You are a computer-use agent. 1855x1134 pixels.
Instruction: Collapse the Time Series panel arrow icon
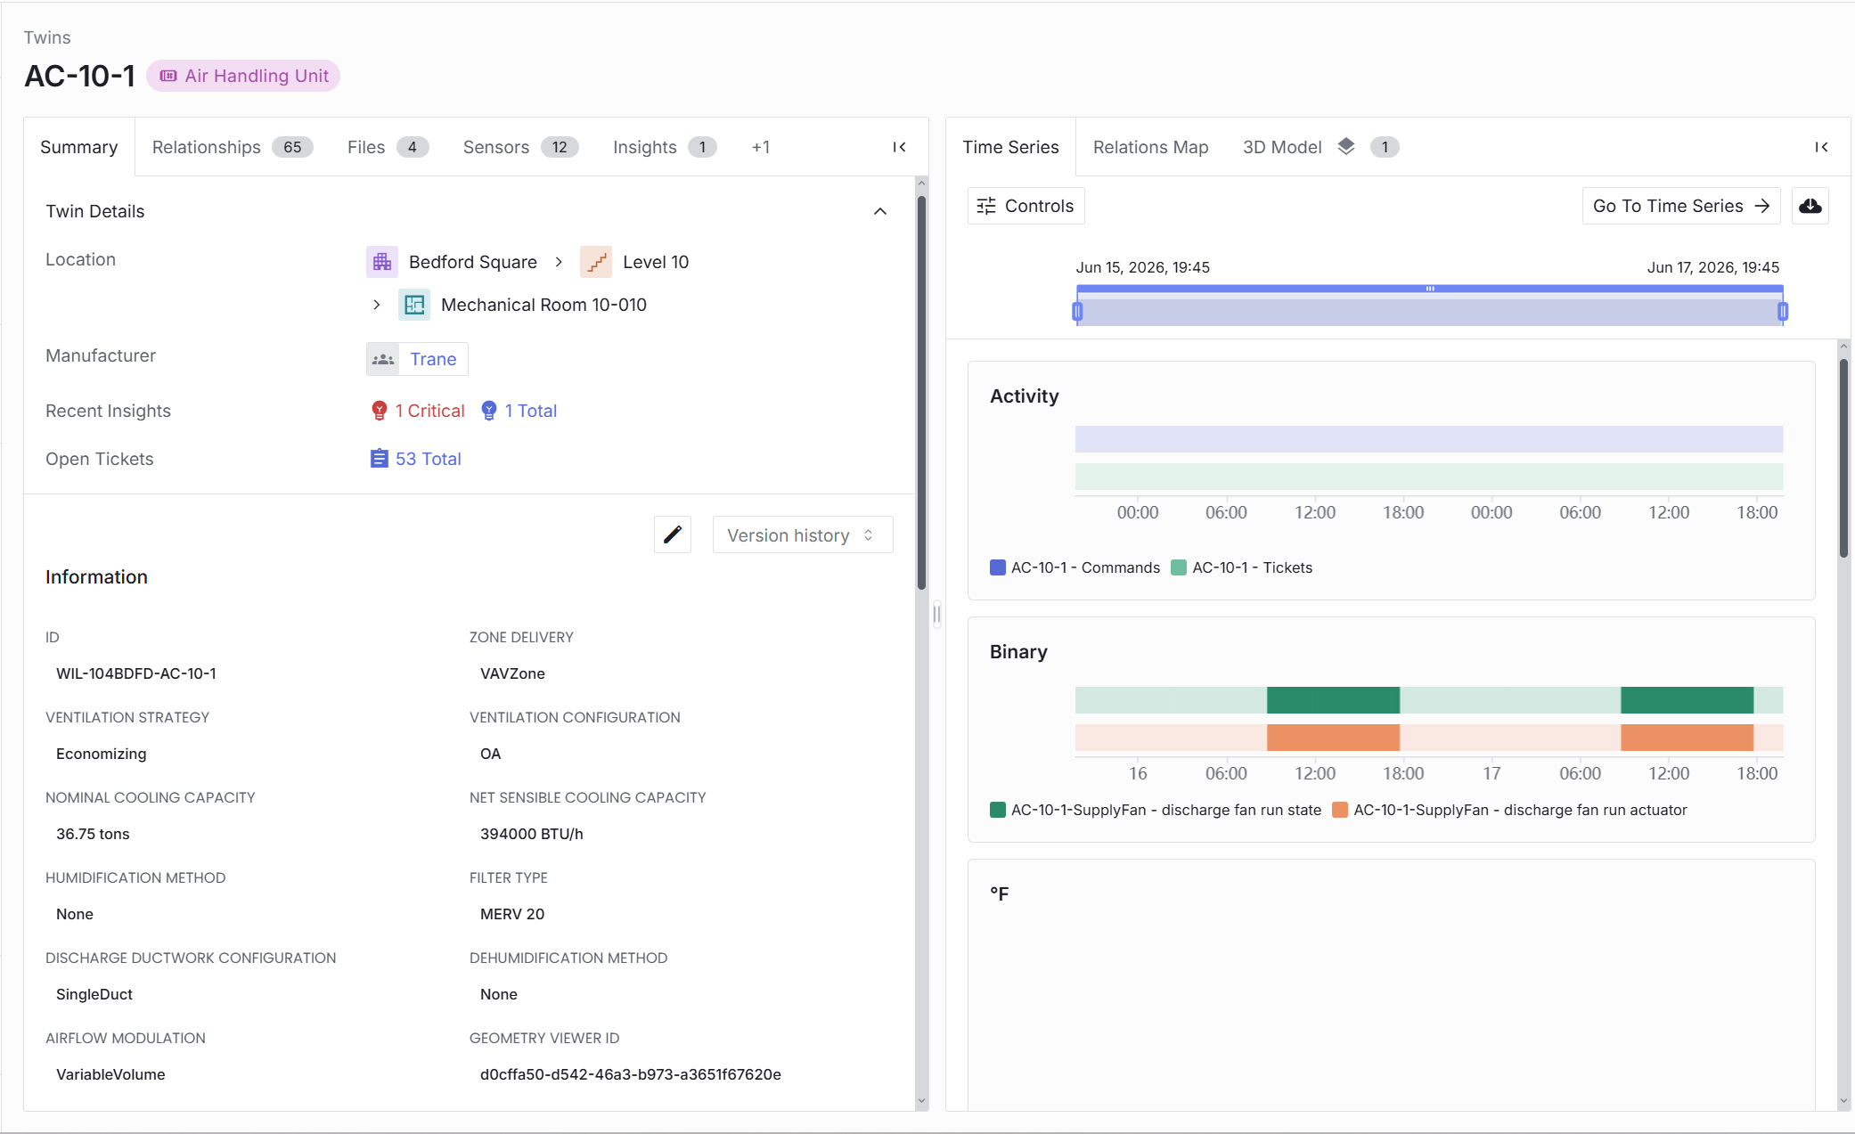[1822, 147]
